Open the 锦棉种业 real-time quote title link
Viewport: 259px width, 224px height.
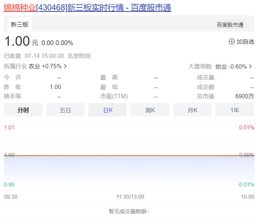coord(87,7)
